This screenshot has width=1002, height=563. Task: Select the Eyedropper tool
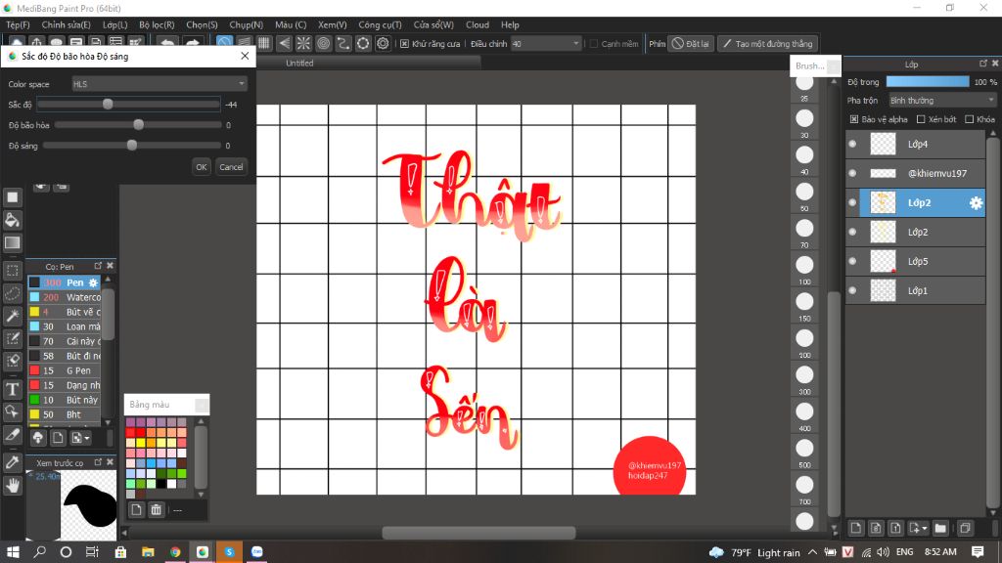[x=12, y=462]
